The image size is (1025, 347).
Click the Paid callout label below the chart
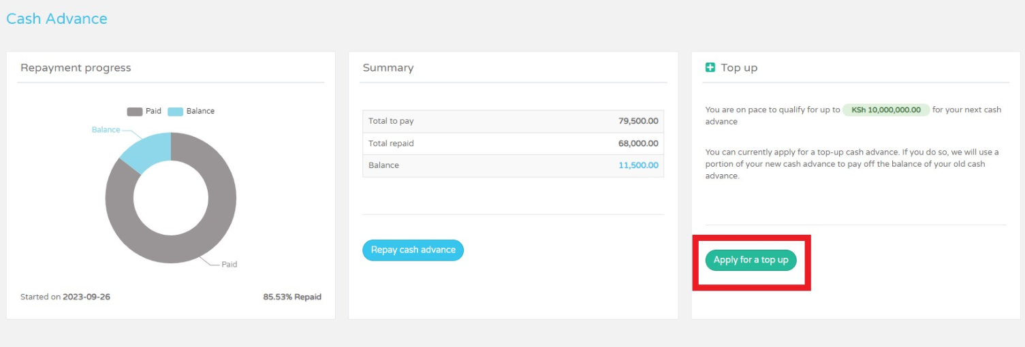(230, 264)
